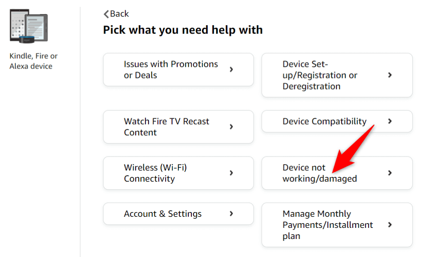This screenshot has width=438, height=257.
Task: Click the arrow icon beside Device Compatibility
Action: (390, 122)
